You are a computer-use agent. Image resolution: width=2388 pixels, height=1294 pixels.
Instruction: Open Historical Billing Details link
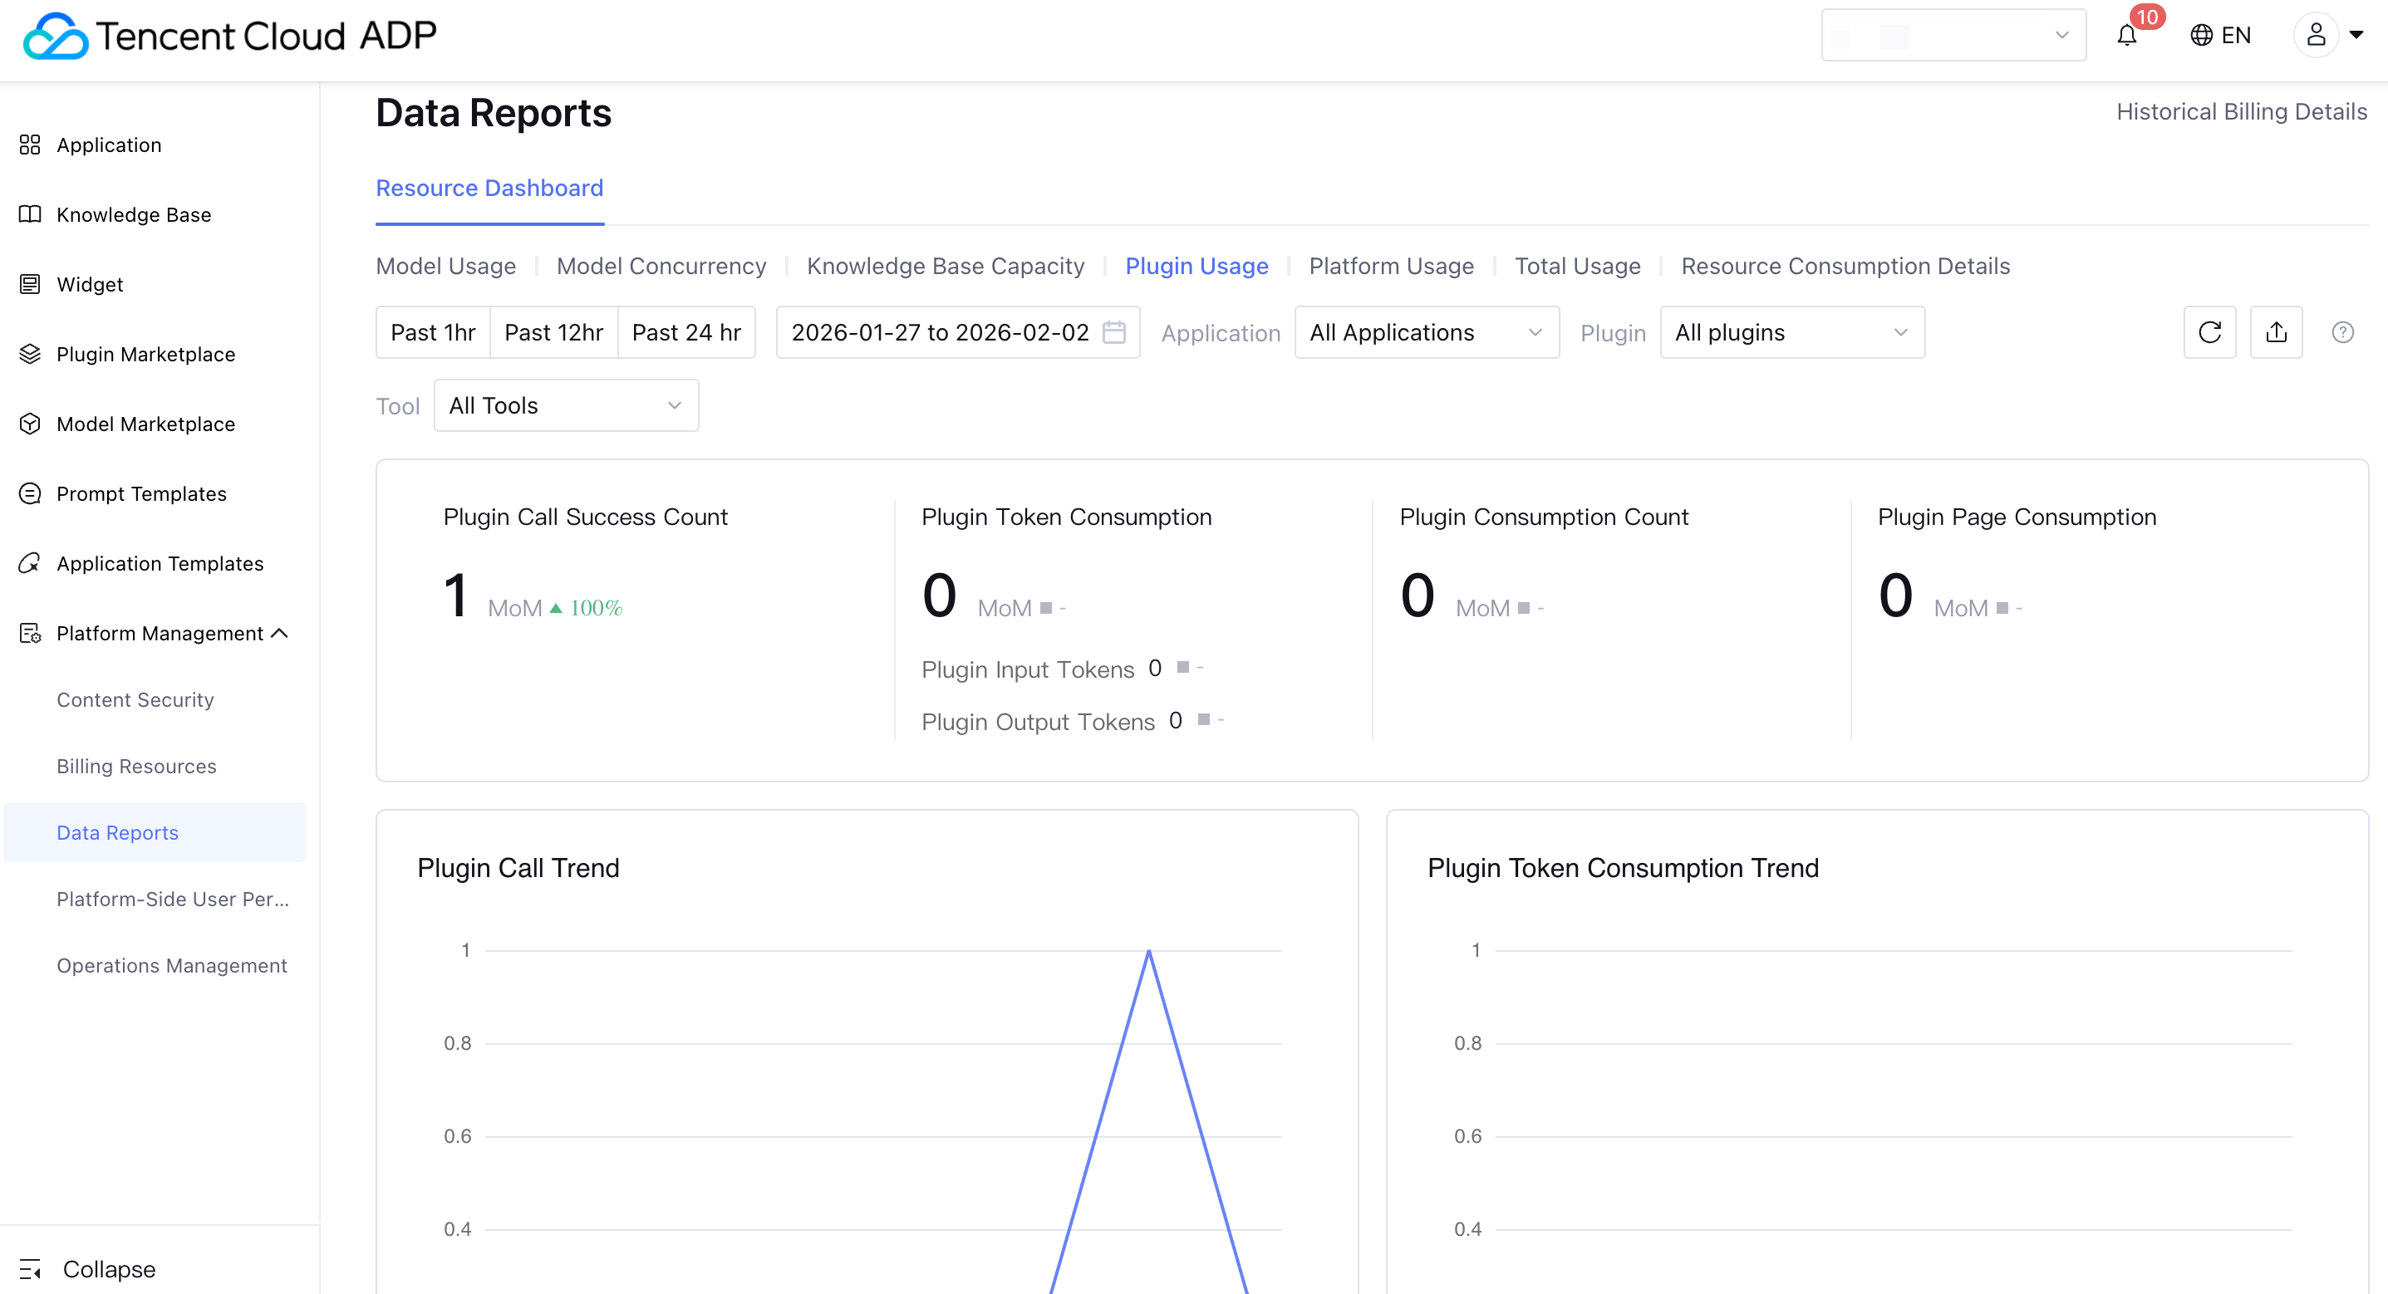pos(2241,111)
